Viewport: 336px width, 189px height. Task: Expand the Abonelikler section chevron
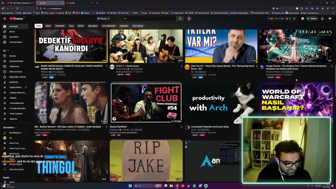(x=16, y=128)
